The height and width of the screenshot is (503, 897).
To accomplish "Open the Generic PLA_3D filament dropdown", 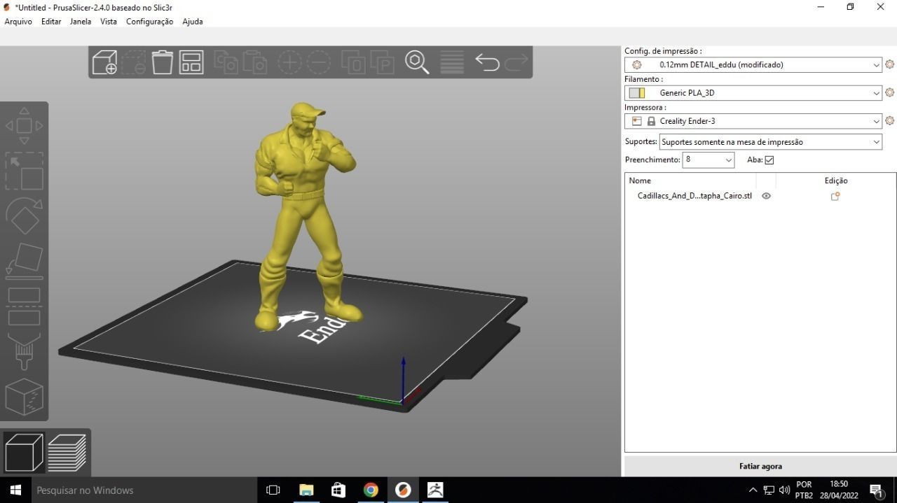I will click(x=753, y=92).
